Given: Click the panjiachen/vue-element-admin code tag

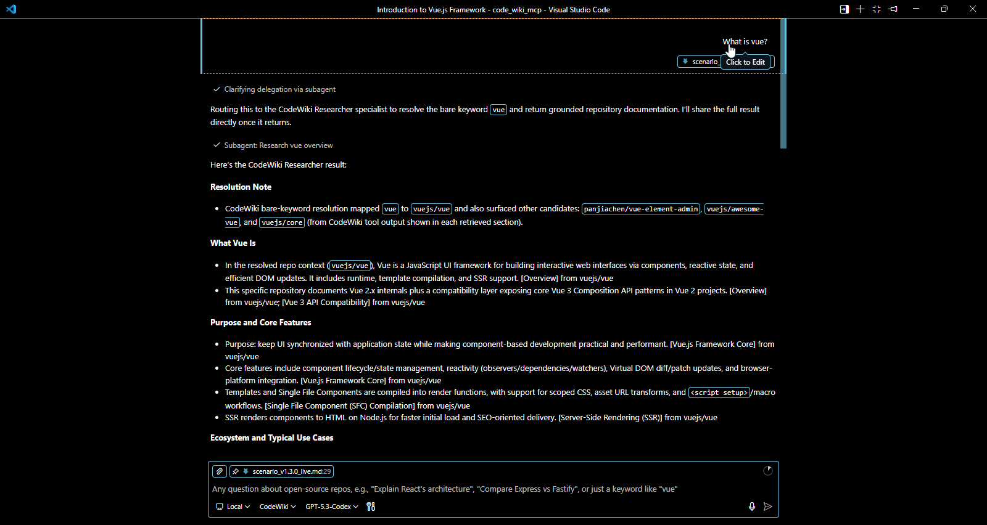Looking at the screenshot, I should (x=641, y=209).
